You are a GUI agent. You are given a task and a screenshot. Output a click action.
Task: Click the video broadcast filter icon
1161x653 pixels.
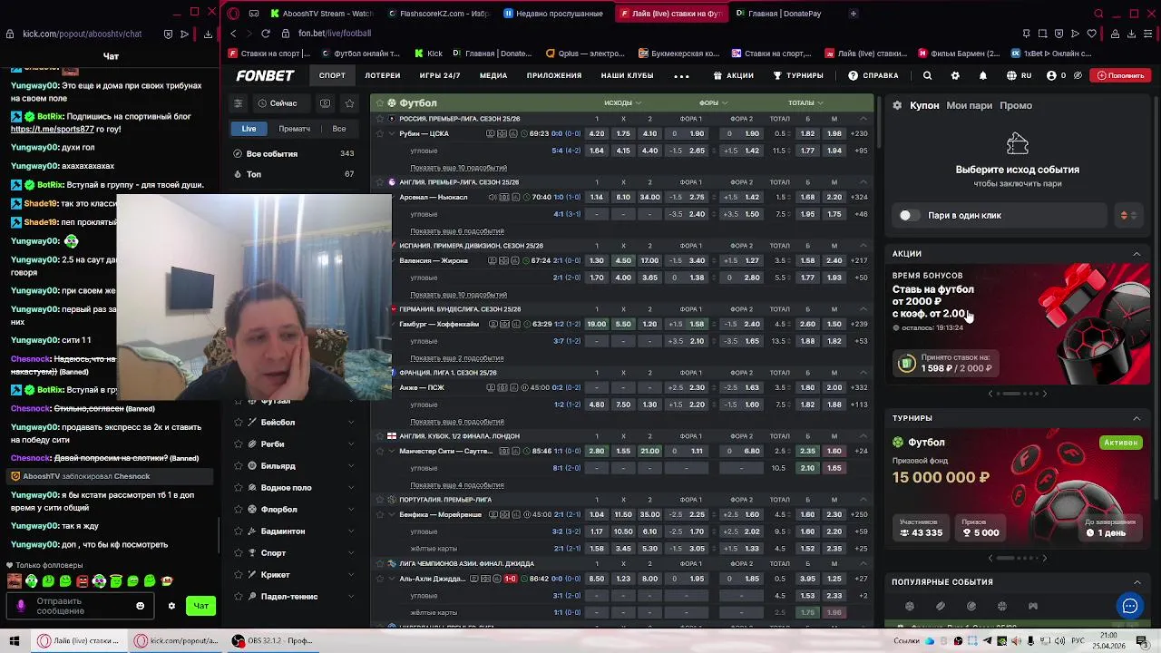(326, 103)
